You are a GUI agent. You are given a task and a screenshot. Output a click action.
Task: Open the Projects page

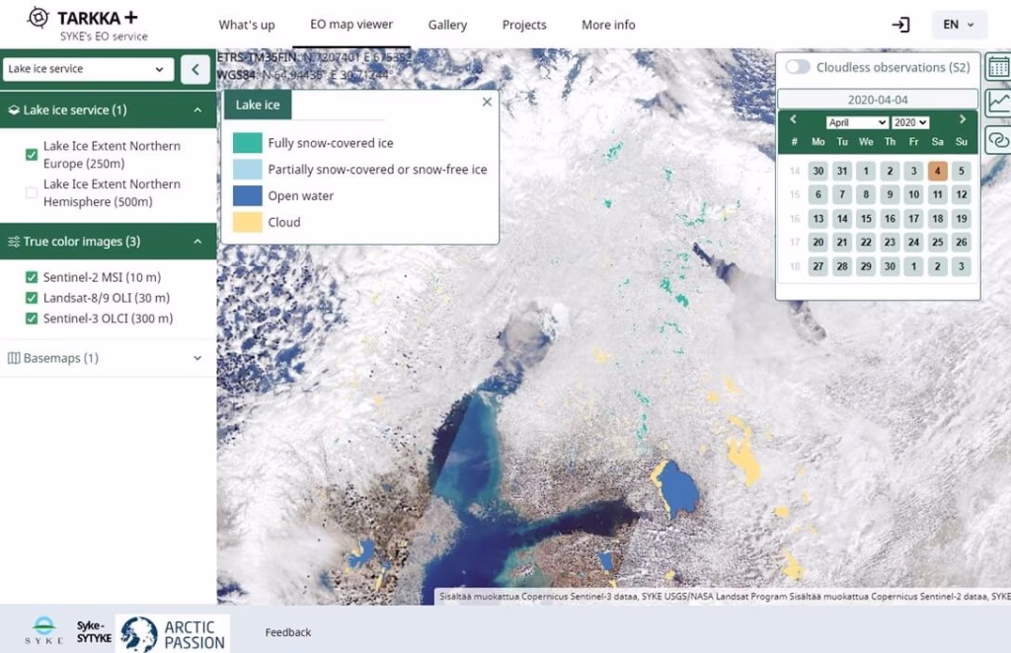(524, 25)
